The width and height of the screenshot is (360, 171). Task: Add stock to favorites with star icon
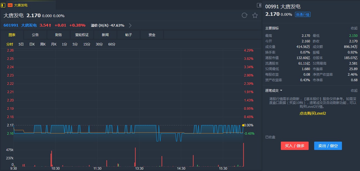(x=255, y=15)
